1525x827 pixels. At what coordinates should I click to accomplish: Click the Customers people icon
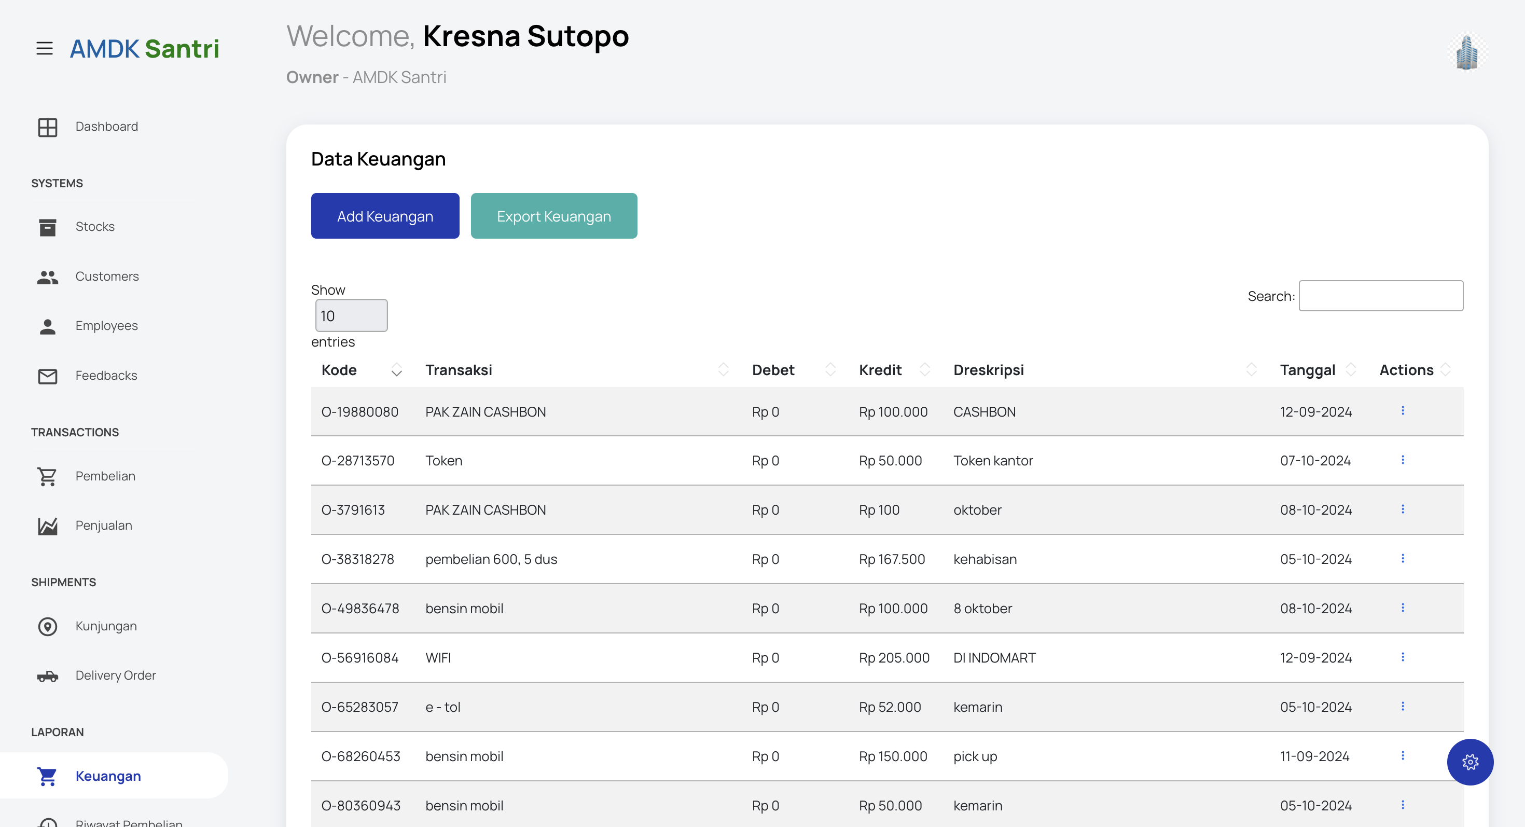pyautogui.click(x=47, y=277)
